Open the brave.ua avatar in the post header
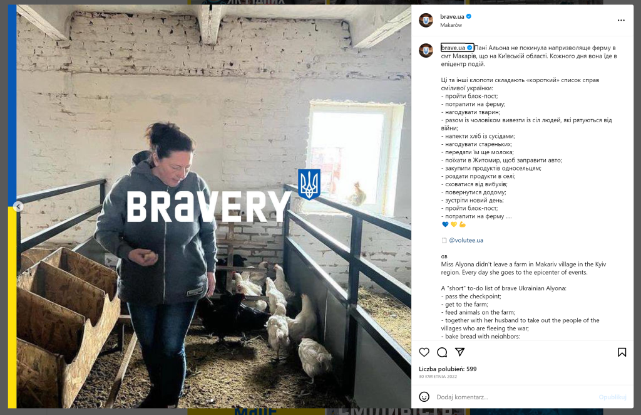Image resolution: width=641 pixels, height=415 pixels. tap(426, 20)
